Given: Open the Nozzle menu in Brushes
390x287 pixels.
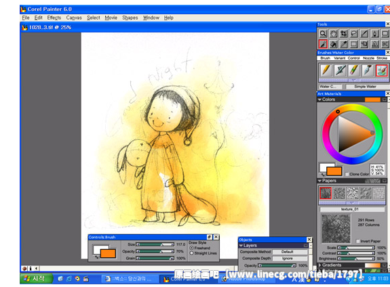Looking at the screenshot, I should (x=368, y=58).
